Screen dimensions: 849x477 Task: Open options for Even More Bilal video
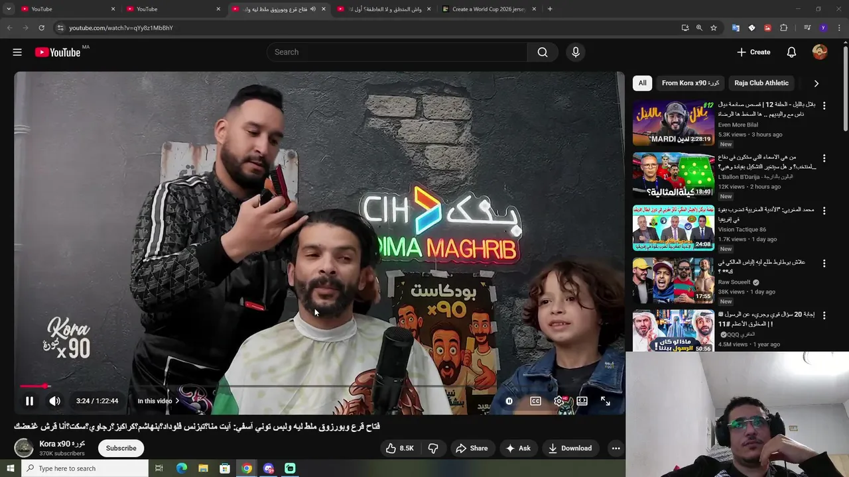pos(824,106)
